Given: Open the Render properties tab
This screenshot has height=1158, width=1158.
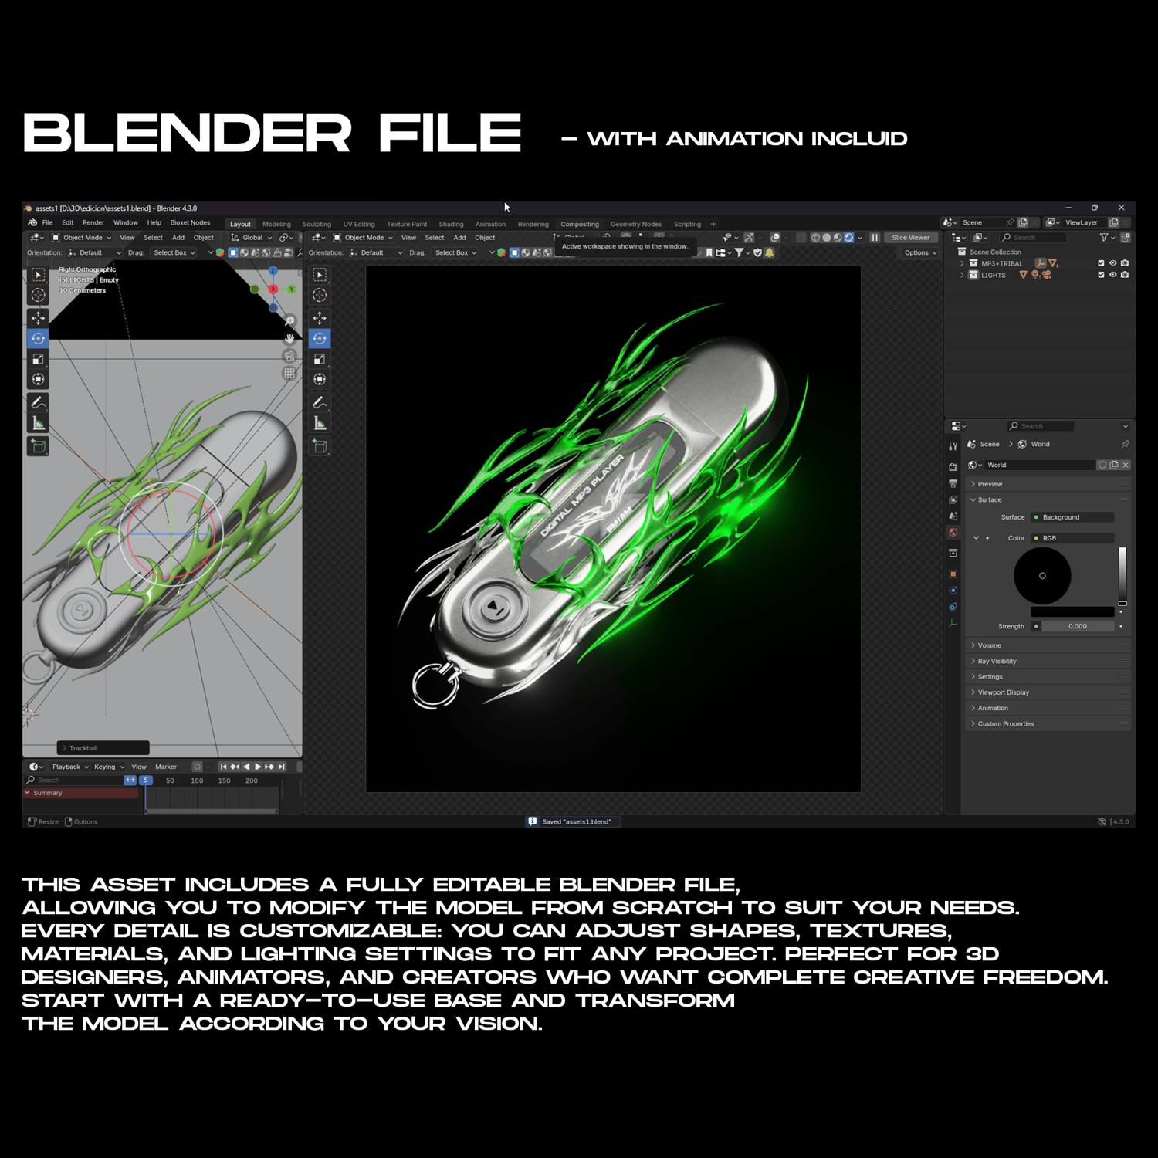Looking at the screenshot, I should tap(953, 466).
